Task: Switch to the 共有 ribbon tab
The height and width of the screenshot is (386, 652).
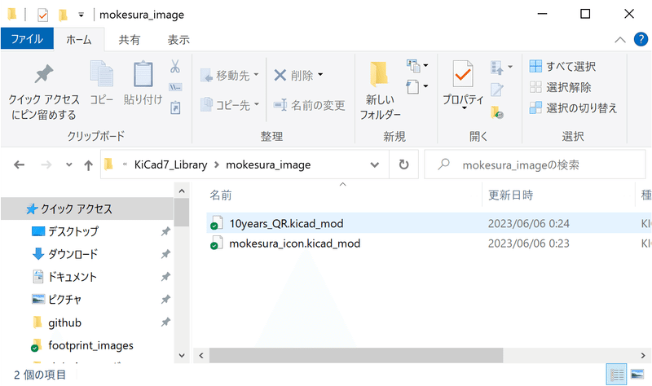Action: (x=130, y=39)
